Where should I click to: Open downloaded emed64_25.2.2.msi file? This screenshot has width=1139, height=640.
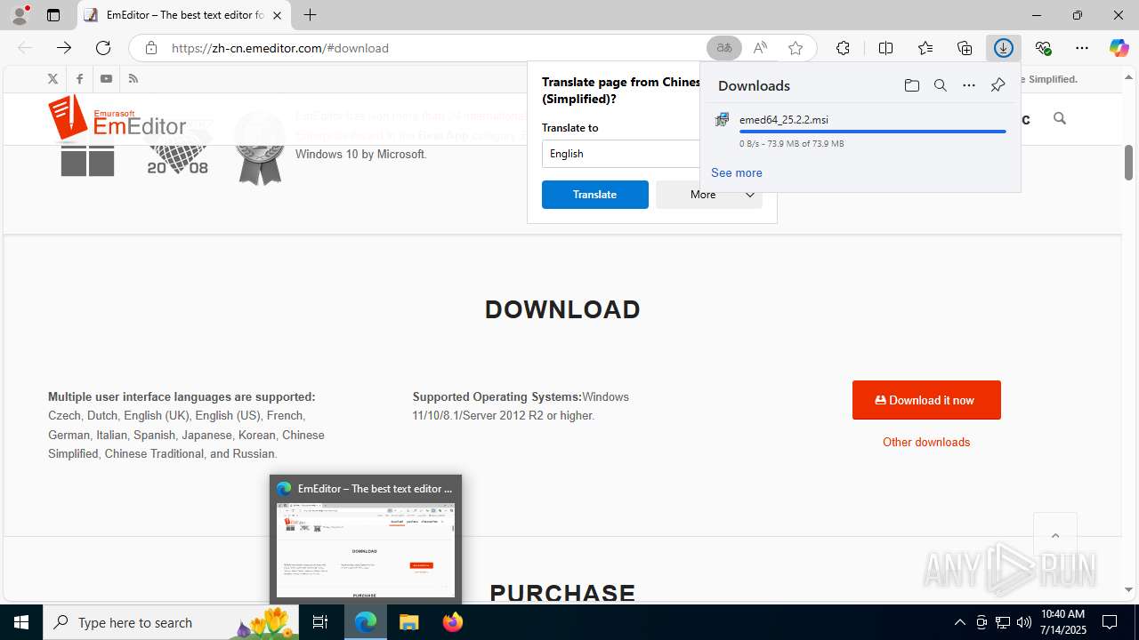pyautogui.click(x=783, y=119)
